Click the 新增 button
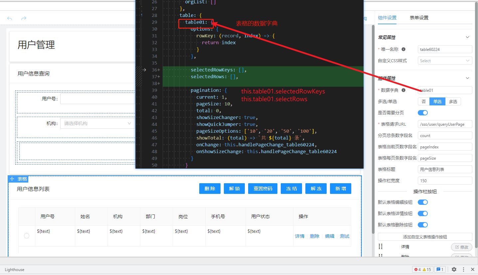The height and width of the screenshot is (275, 478). coord(341,189)
